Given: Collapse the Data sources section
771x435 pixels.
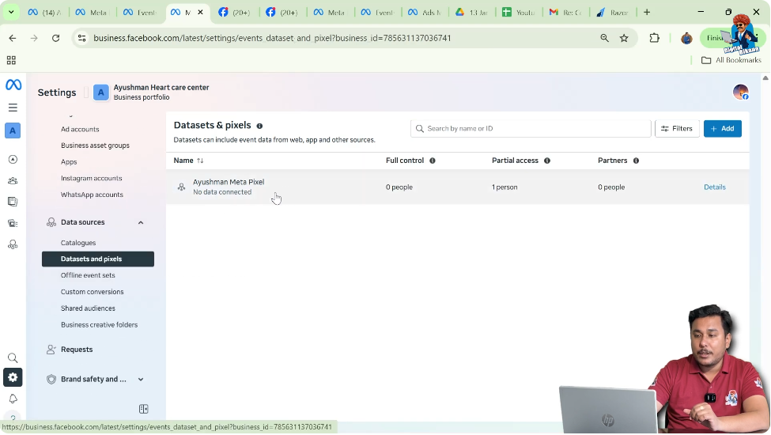Looking at the screenshot, I should (x=141, y=222).
